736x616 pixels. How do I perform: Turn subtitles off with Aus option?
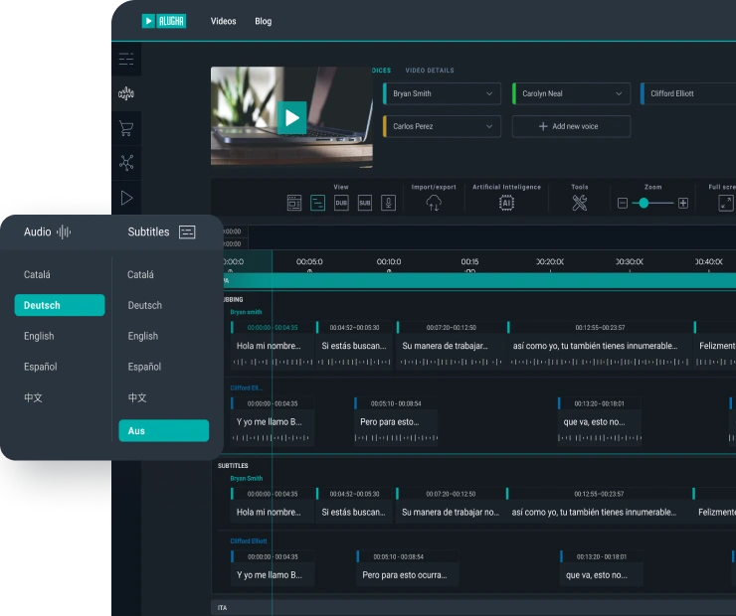point(163,430)
